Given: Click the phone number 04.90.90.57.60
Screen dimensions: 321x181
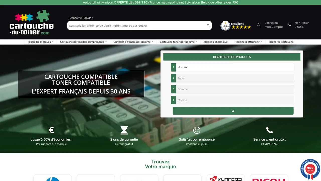Looking at the screenshot, I should pos(270,144).
